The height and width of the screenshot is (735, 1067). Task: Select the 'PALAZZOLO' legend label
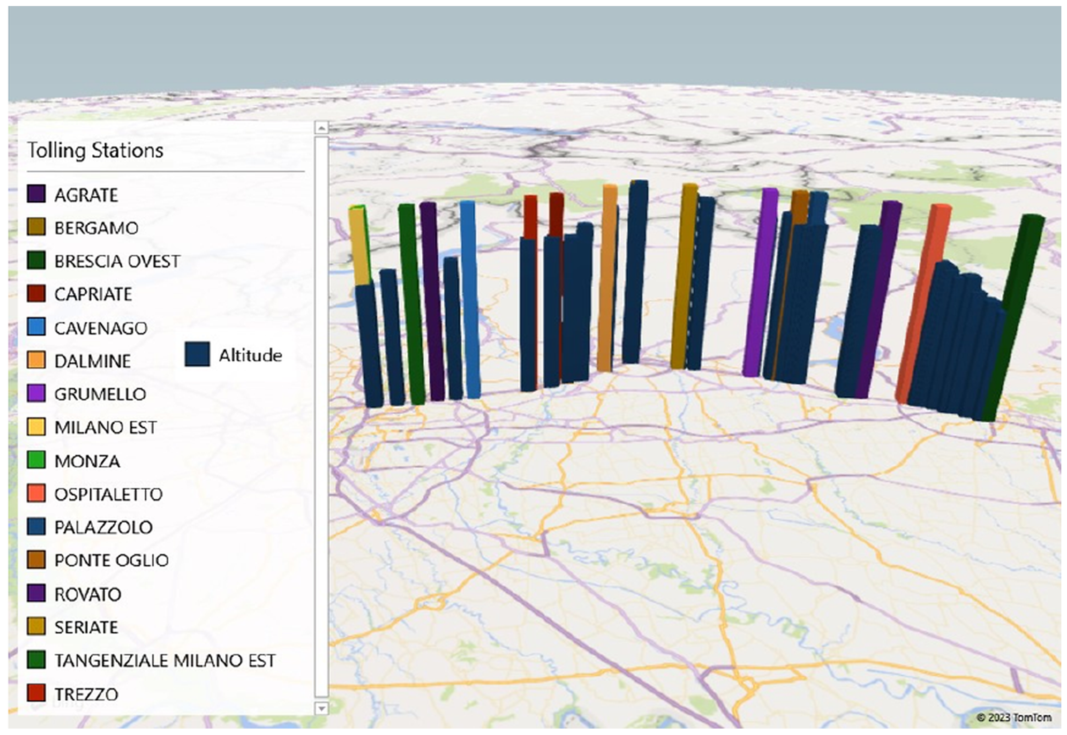pyautogui.click(x=103, y=527)
